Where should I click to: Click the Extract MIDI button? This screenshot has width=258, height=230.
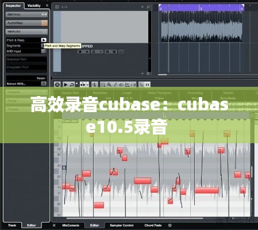44,84
